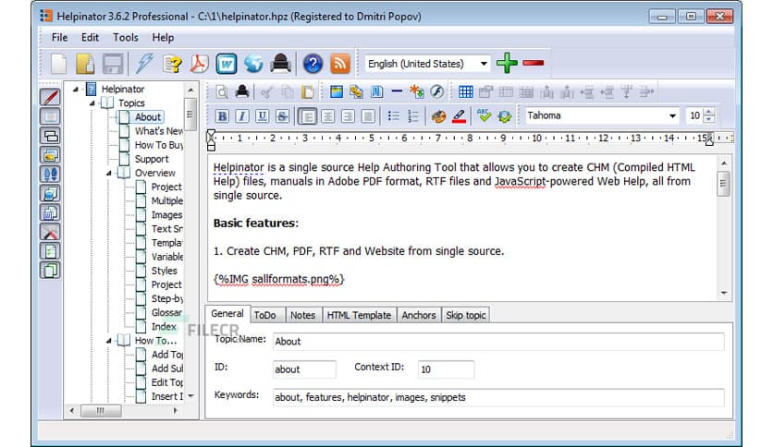The image size is (773, 447).
Task: Align text left
Action: click(x=308, y=116)
